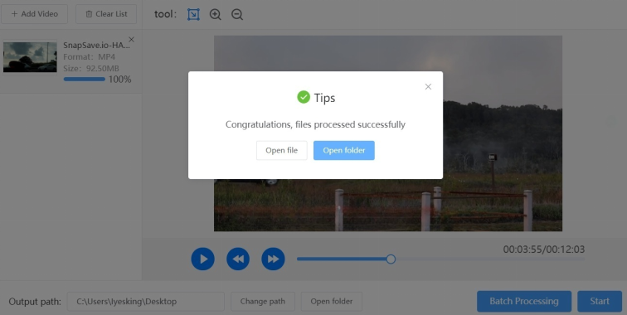This screenshot has width=627, height=315.
Task: Click Open file in the Tips dialog
Action: [x=281, y=150]
